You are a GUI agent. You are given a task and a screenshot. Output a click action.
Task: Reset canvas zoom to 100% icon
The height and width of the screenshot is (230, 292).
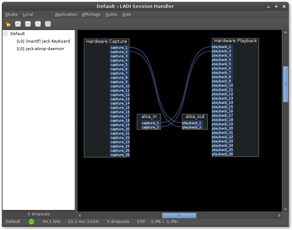tap(38, 24)
